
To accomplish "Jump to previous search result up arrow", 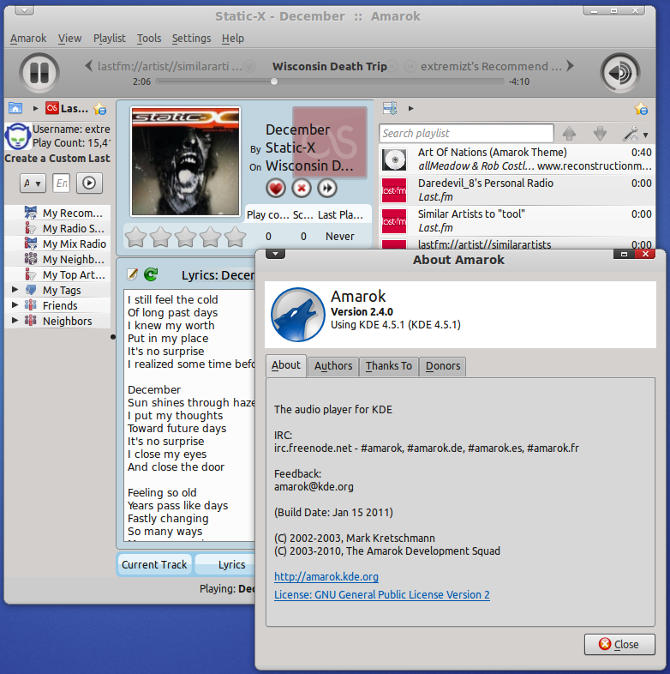I will click(569, 134).
